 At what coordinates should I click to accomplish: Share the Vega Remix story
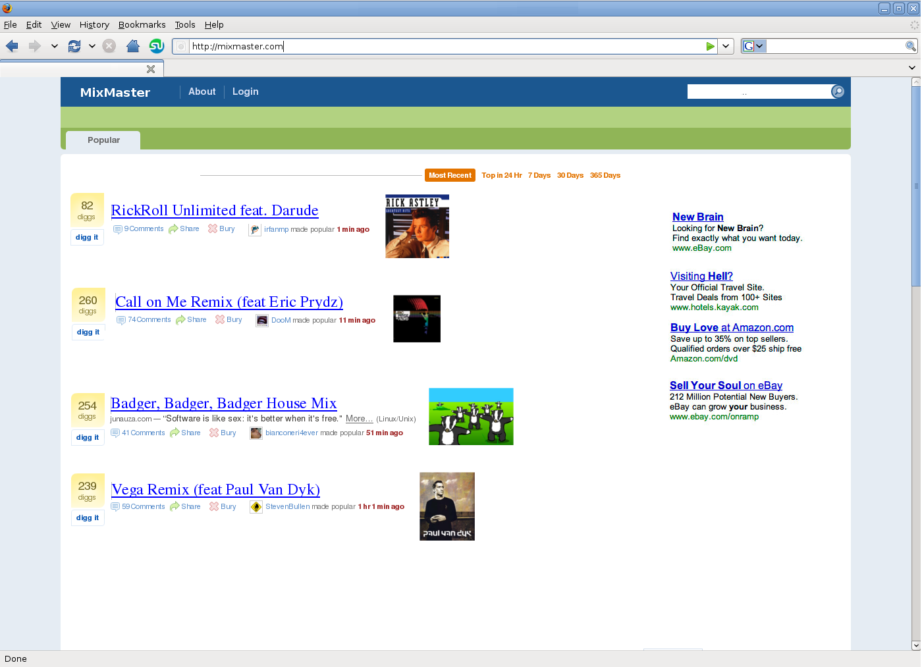point(185,506)
